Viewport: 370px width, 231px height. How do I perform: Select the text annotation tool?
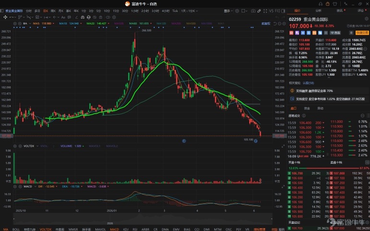pos(63,17)
